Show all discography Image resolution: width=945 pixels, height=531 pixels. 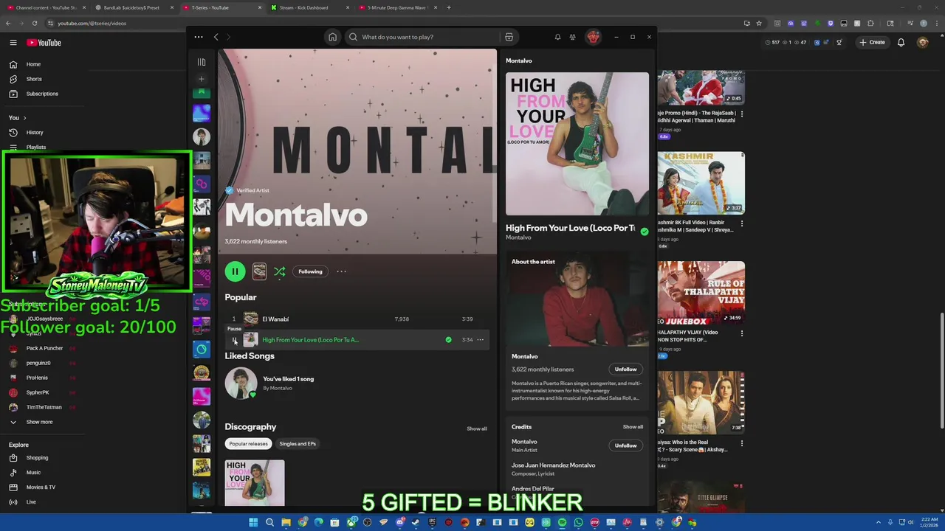pos(477,428)
